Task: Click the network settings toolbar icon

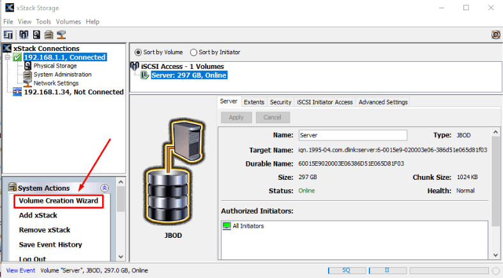Action: coord(61,34)
